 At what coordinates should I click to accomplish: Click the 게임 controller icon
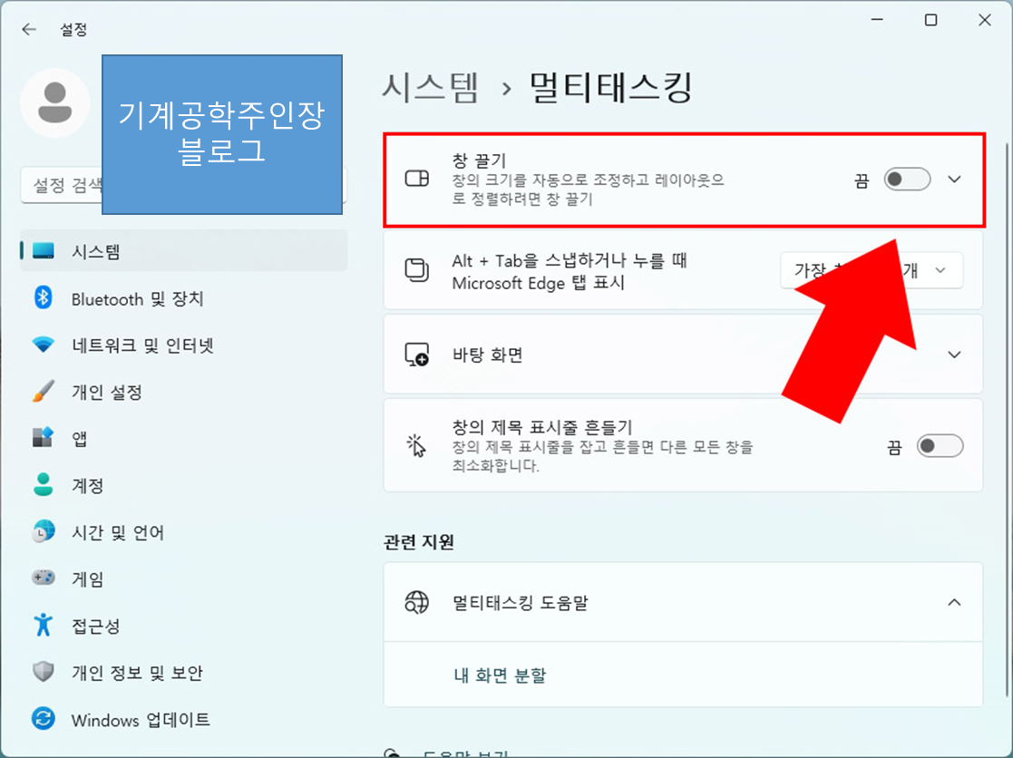[x=44, y=578]
